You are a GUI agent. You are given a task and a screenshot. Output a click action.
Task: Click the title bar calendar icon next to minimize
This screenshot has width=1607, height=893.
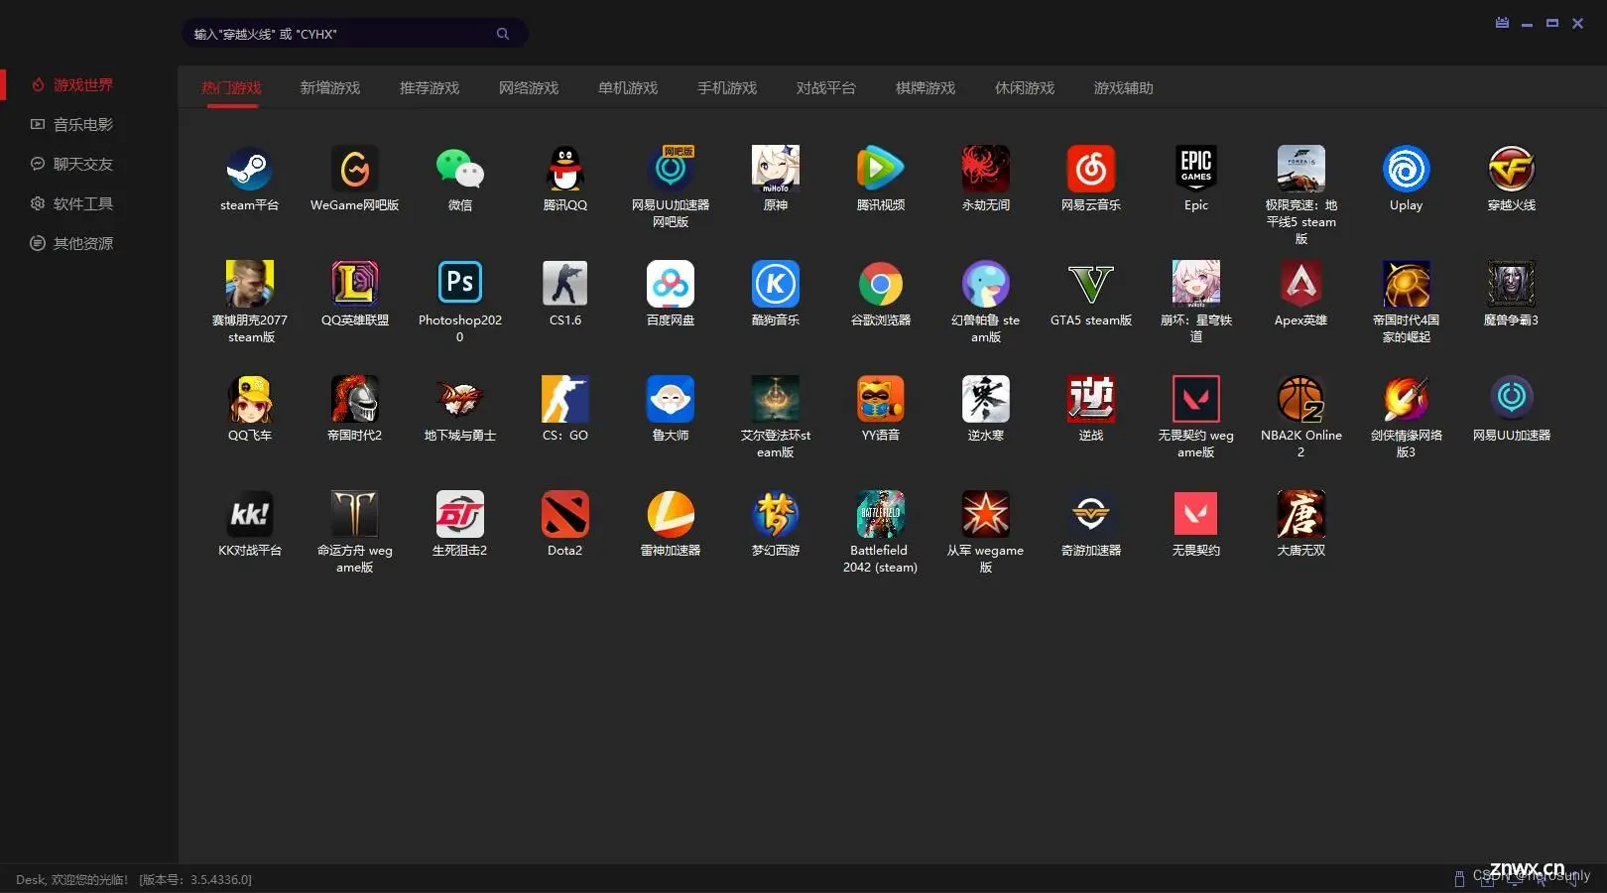[1502, 23]
